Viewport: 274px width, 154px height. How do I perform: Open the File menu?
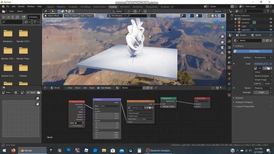pyautogui.click(x=8, y=6)
